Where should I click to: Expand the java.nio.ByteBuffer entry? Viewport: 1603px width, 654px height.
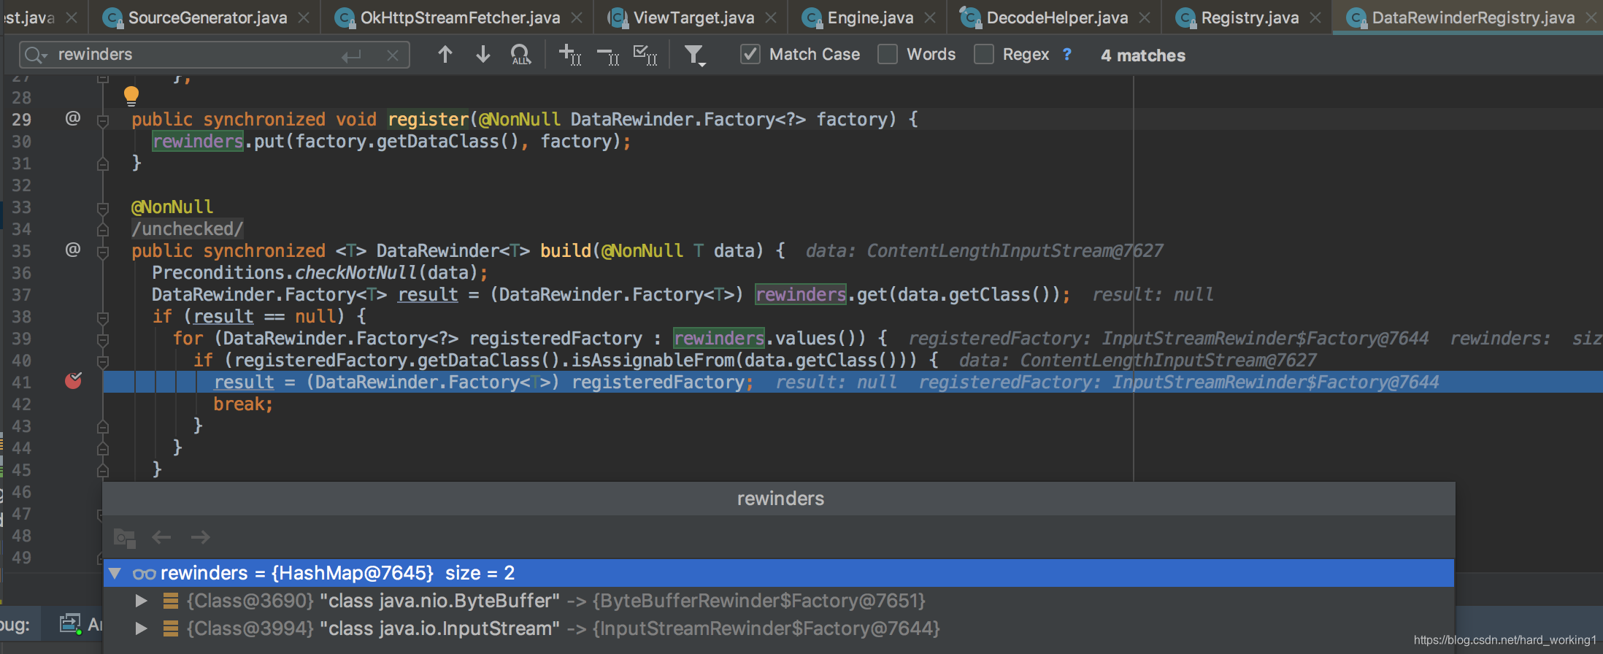click(142, 601)
